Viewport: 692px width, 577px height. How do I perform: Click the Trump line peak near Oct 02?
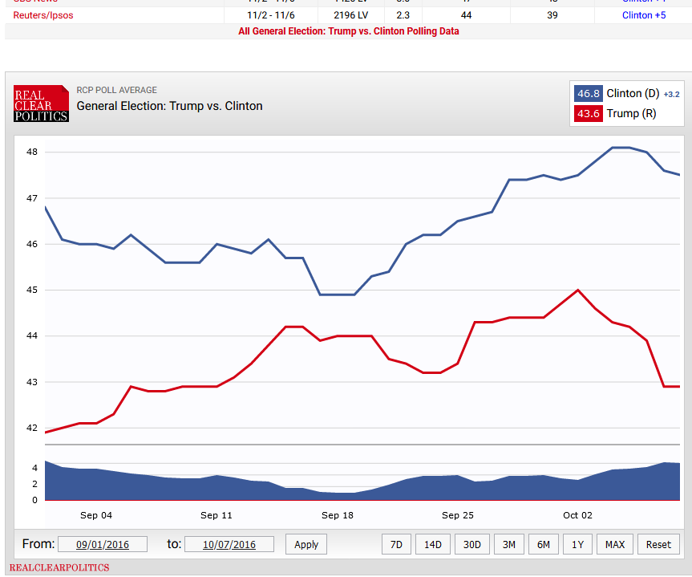pos(577,290)
